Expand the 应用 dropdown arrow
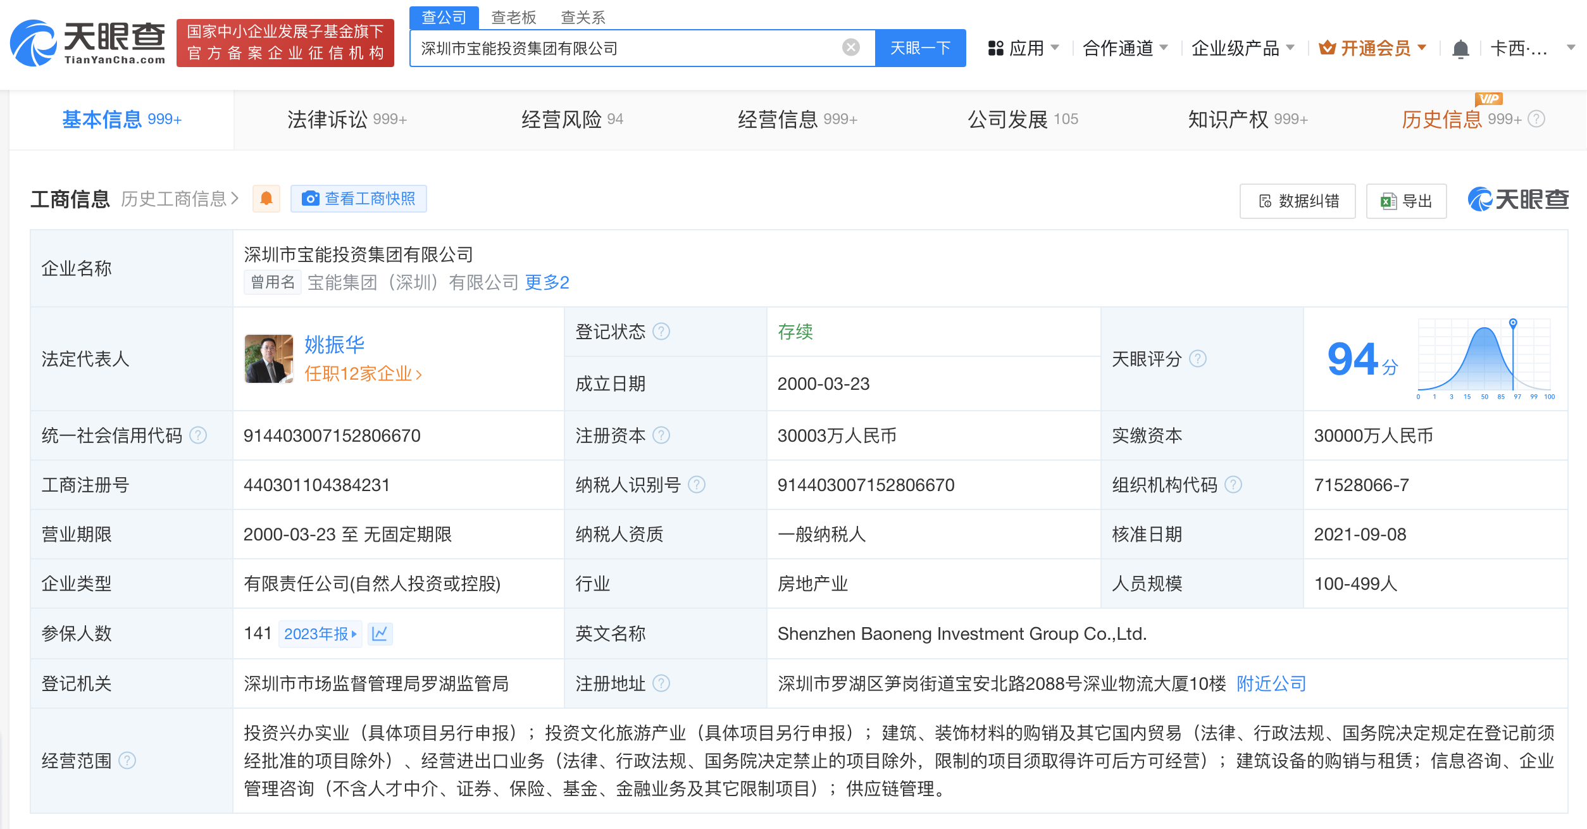The width and height of the screenshot is (1587, 829). [1055, 48]
